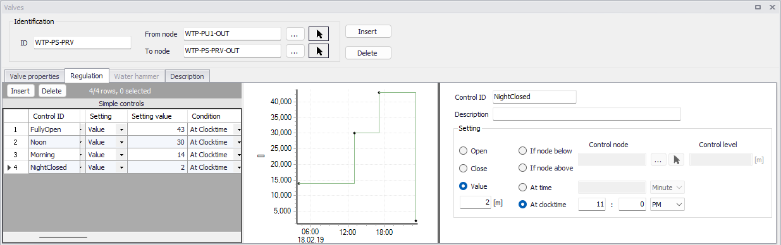The image size is (781, 245).
Task: Insert a new row in Simple controls
Action: pyautogui.click(x=20, y=91)
